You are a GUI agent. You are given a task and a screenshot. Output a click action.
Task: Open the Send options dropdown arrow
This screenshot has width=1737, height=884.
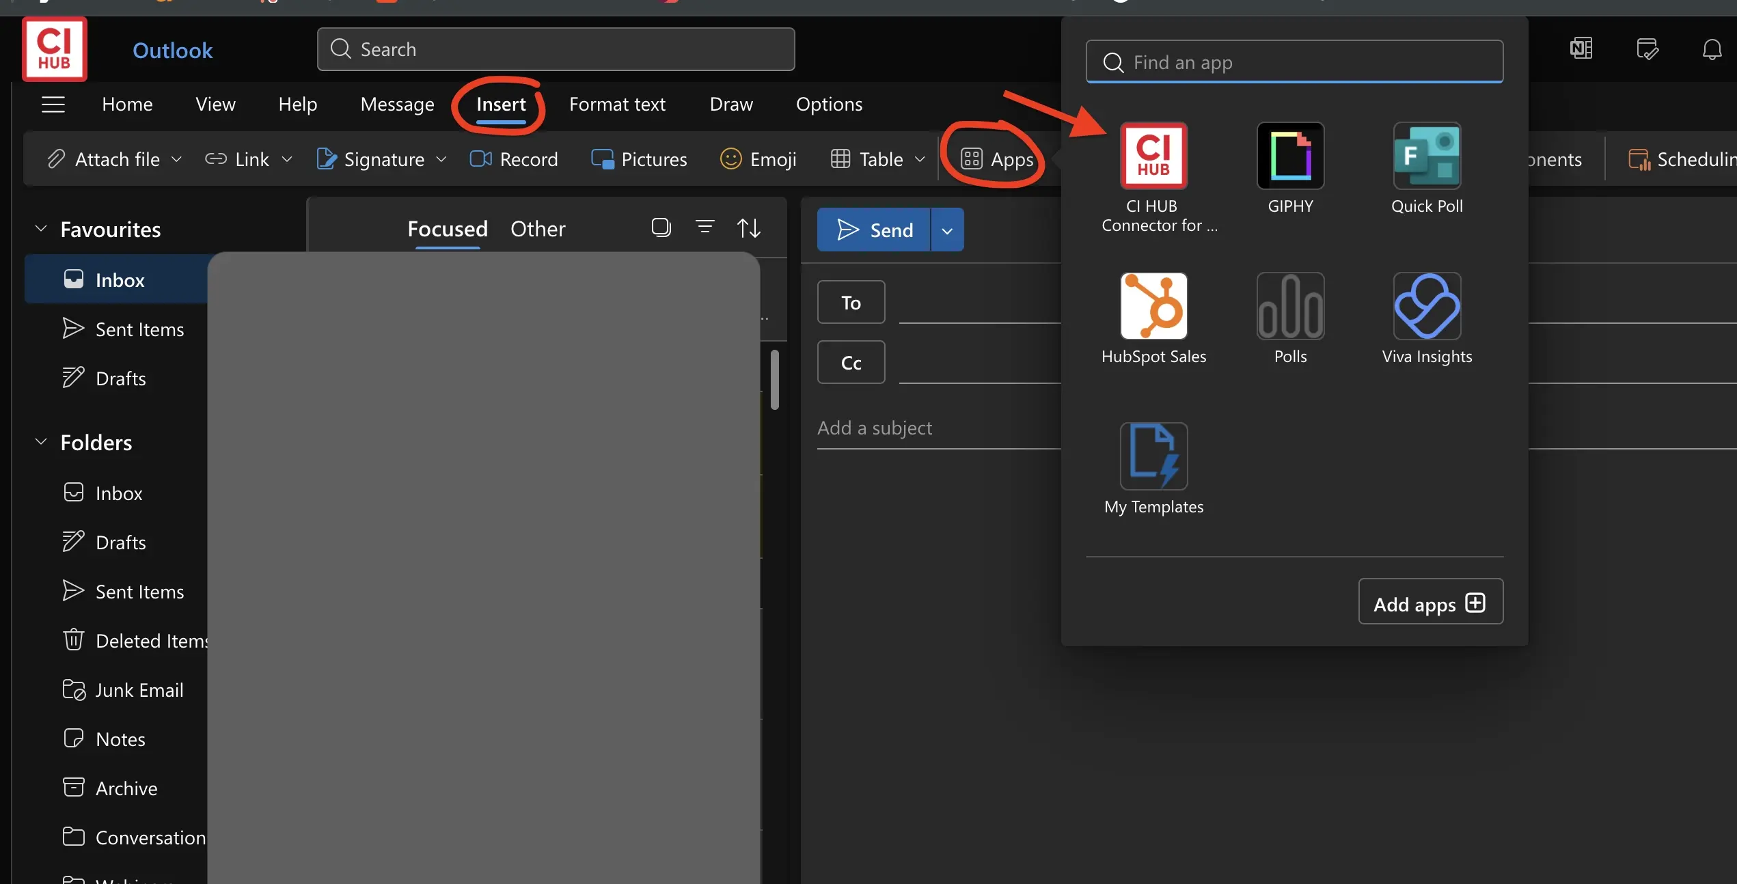(947, 230)
